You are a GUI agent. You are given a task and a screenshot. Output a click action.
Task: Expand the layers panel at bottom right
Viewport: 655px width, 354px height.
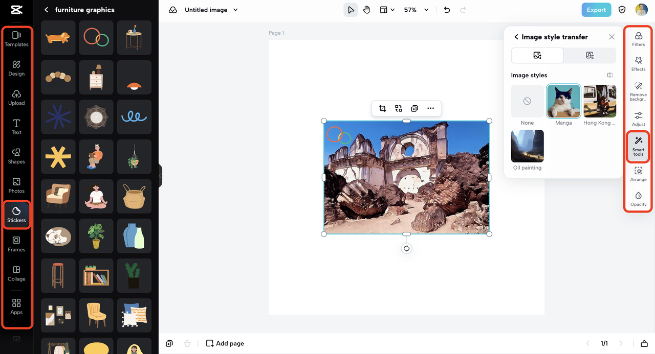pyautogui.click(x=644, y=343)
